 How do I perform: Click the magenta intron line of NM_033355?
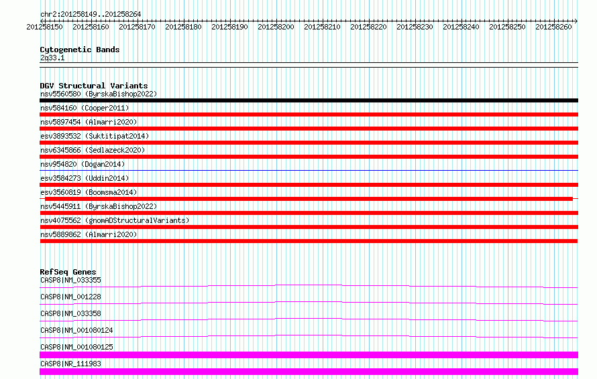309,286
